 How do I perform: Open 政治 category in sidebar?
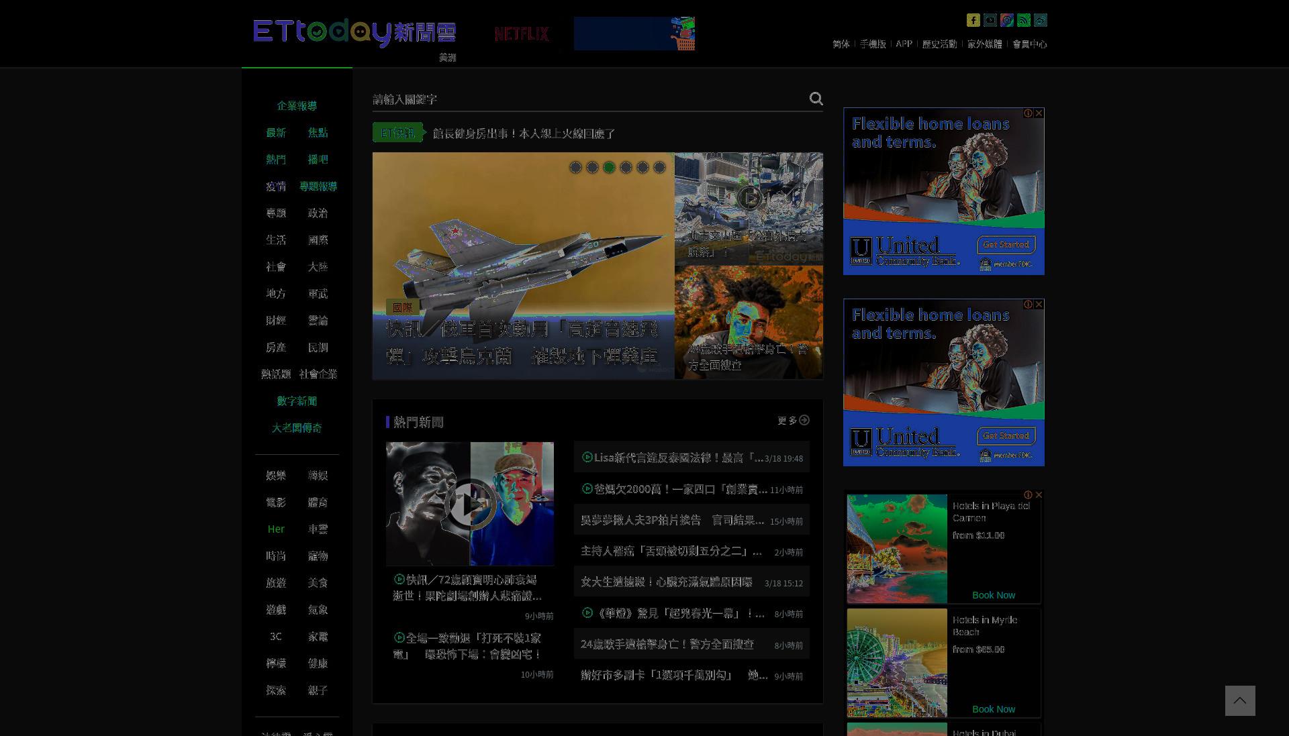click(318, 213)
